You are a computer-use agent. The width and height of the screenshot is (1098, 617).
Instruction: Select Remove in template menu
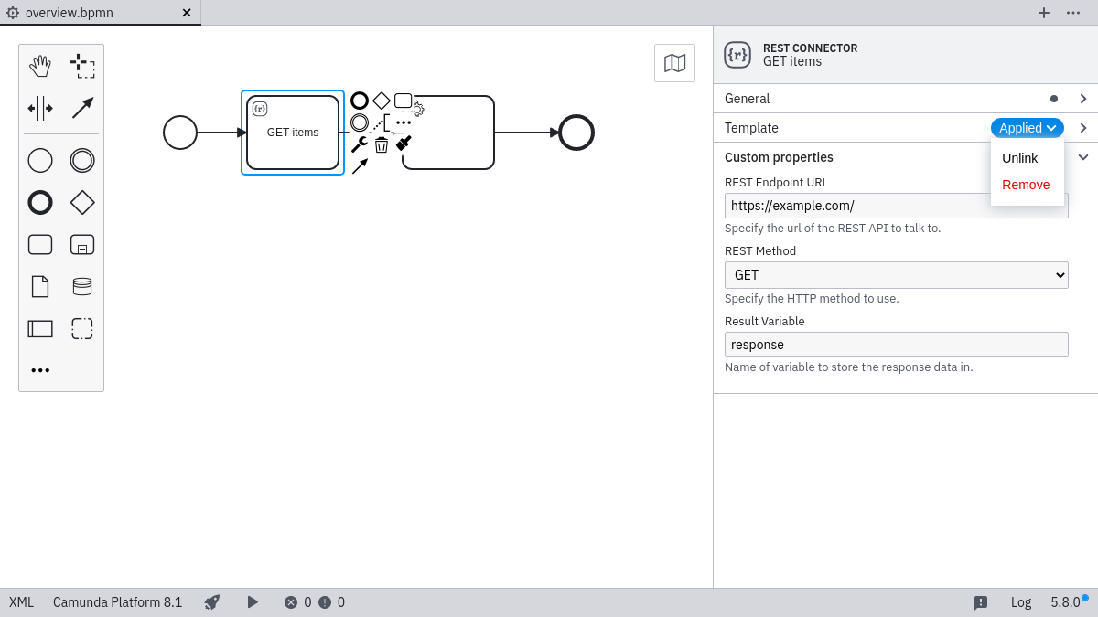pyautogui.click(x=1026, y=185)
